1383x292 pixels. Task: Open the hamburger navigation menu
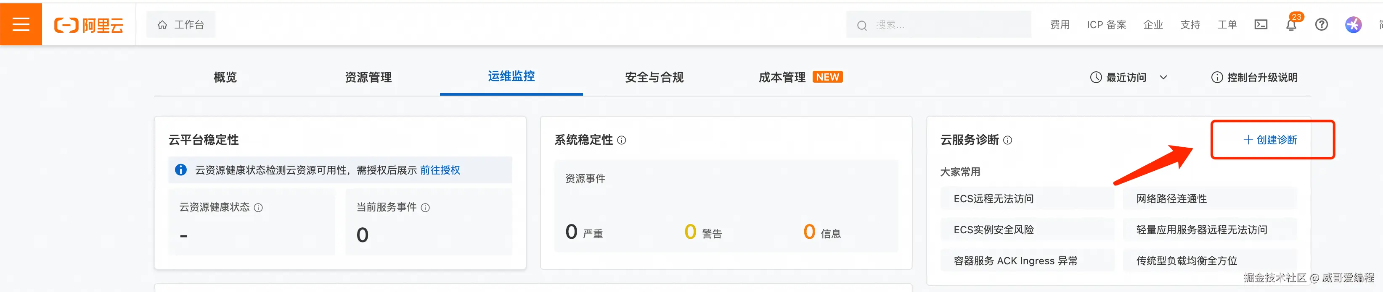[21, 25]
